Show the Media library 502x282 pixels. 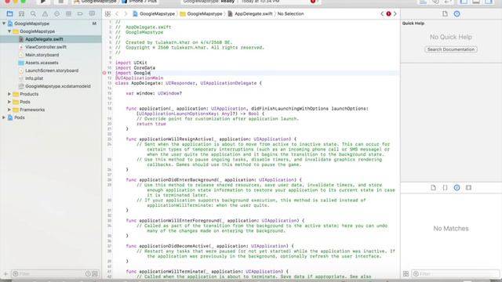point(469,188)
